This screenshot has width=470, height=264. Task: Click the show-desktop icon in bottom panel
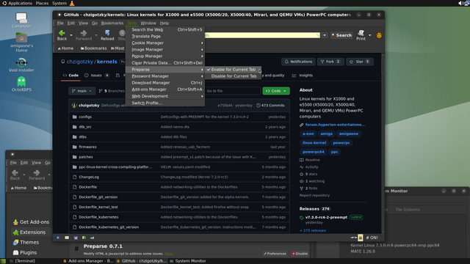coord(3,261)
